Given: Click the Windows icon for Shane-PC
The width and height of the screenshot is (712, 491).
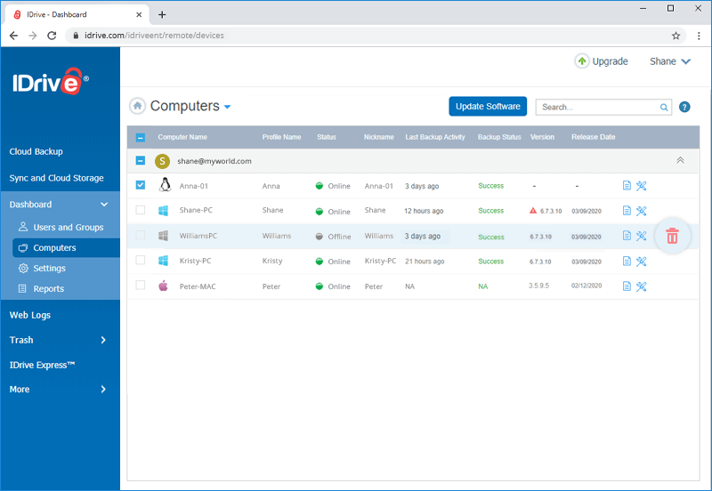Looking at the screenshot, I should [x=163, y=211].
